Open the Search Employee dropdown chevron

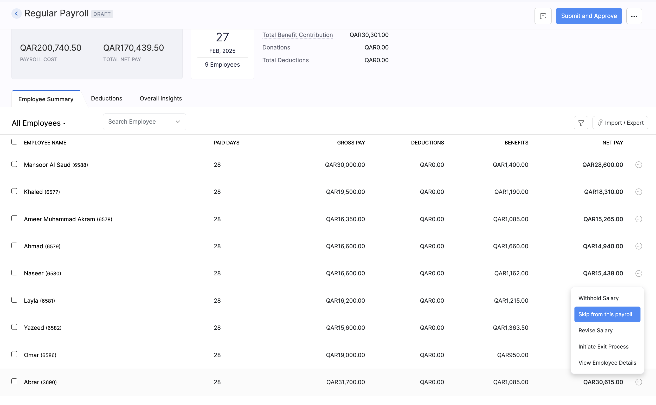point(177,122)
